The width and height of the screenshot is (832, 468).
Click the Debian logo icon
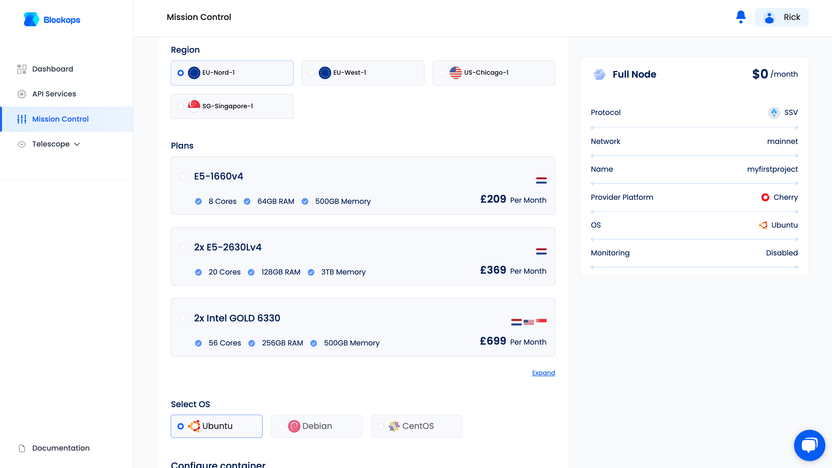(x=294, y=426)
